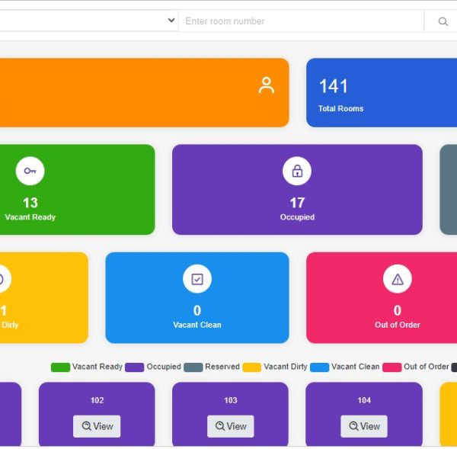Click the user icon on orange card

tap(266, 85)
